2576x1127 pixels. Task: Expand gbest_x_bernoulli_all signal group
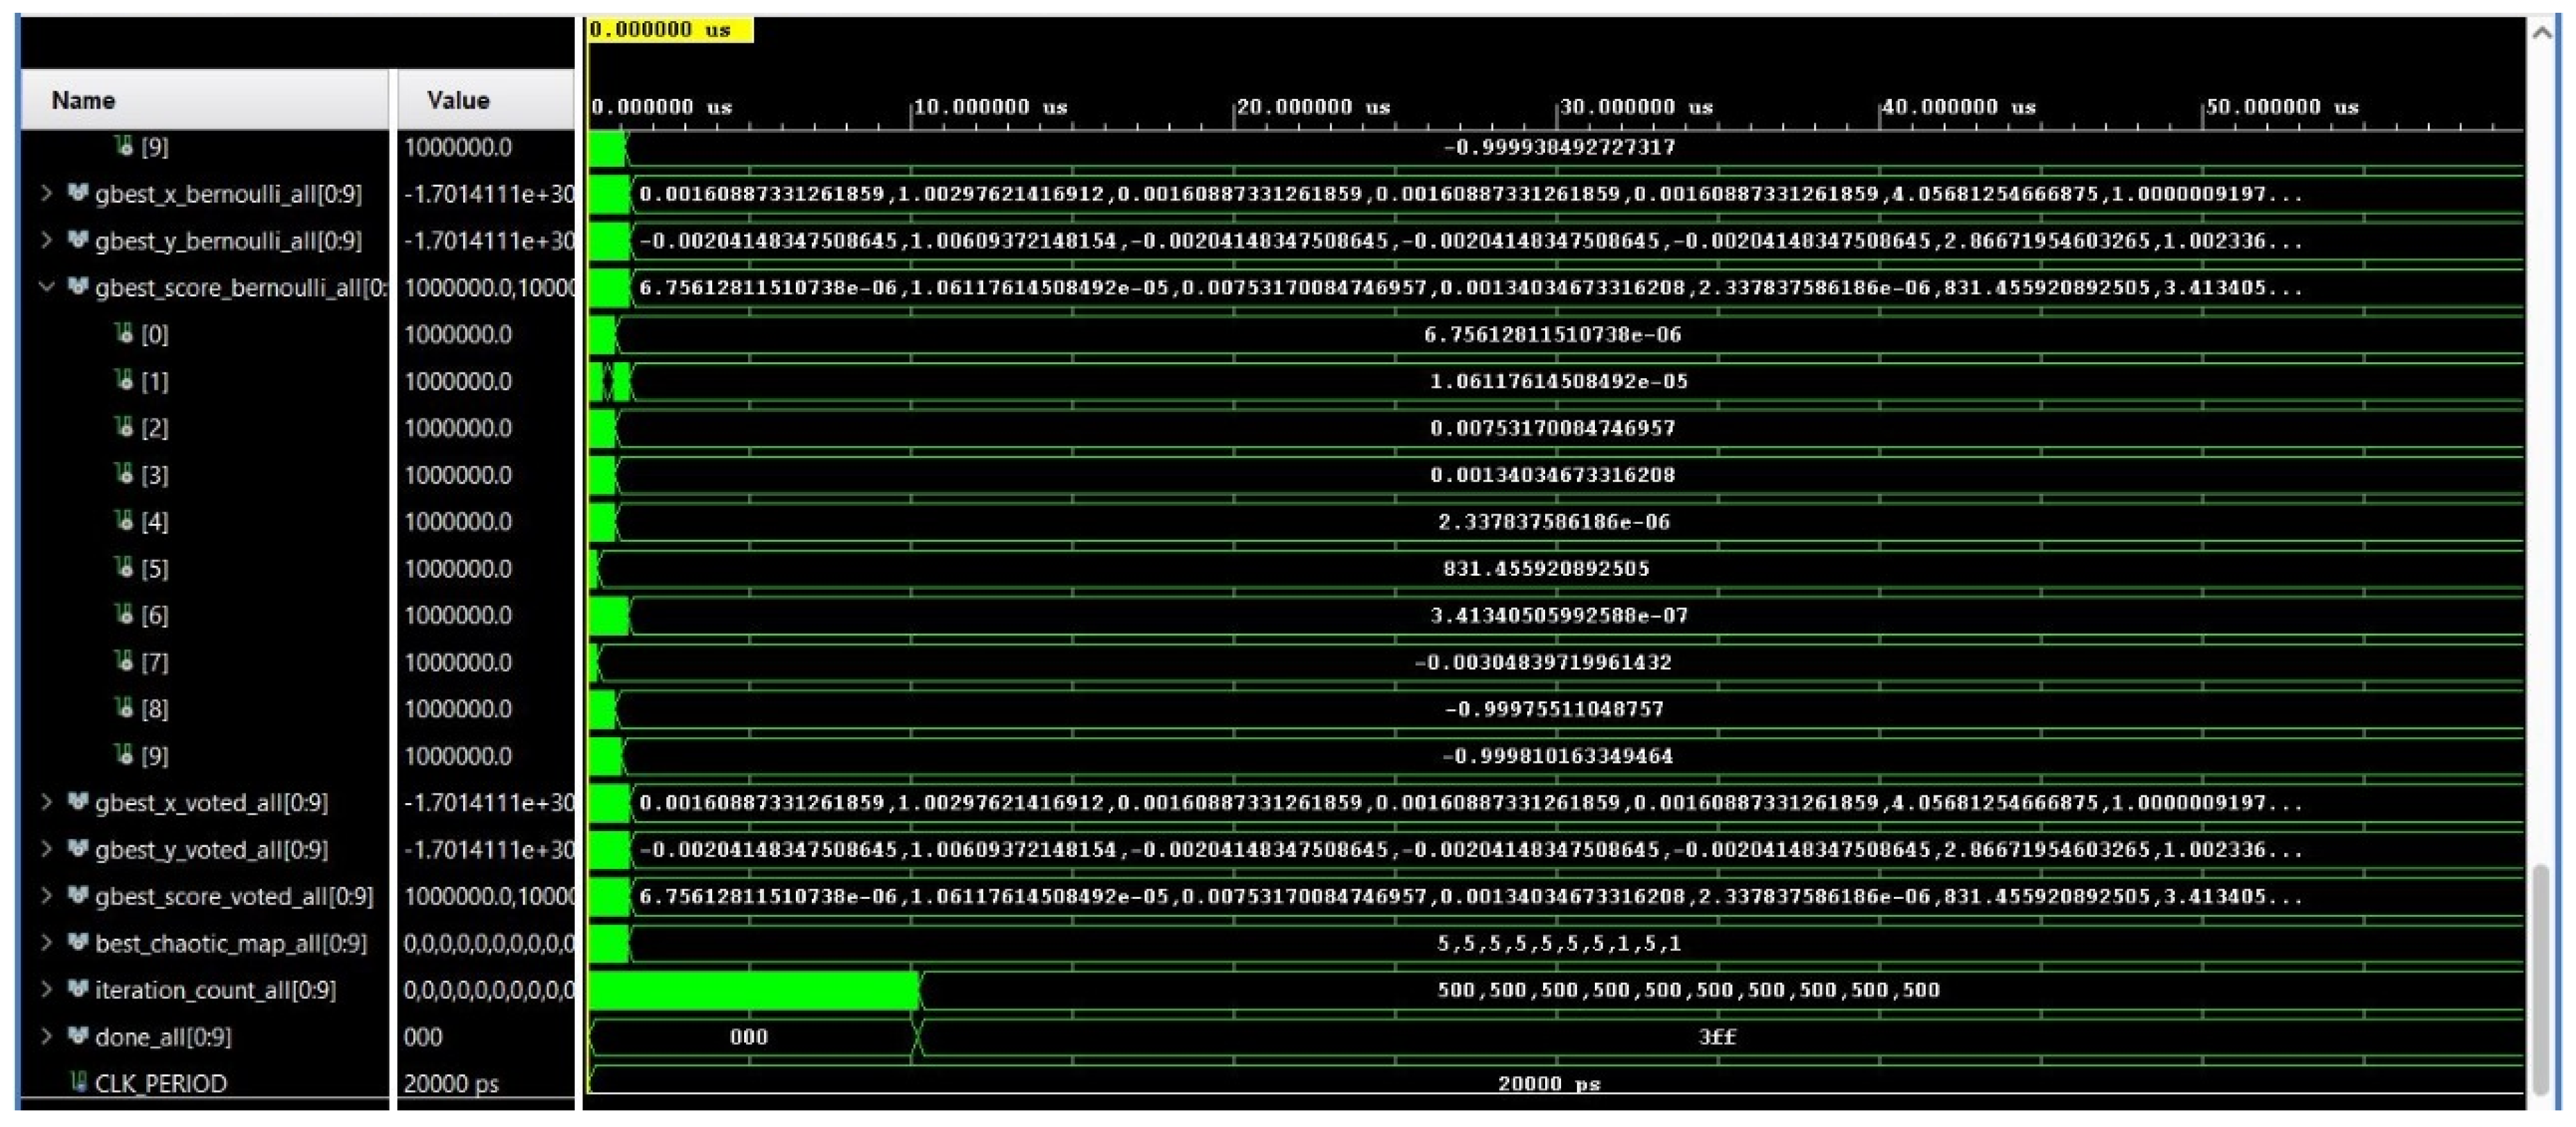46,193
